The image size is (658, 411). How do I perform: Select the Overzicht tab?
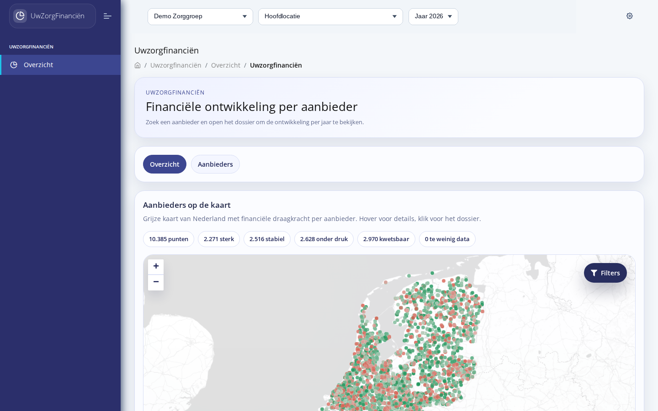pyautogui.click(x=164, y=164)
